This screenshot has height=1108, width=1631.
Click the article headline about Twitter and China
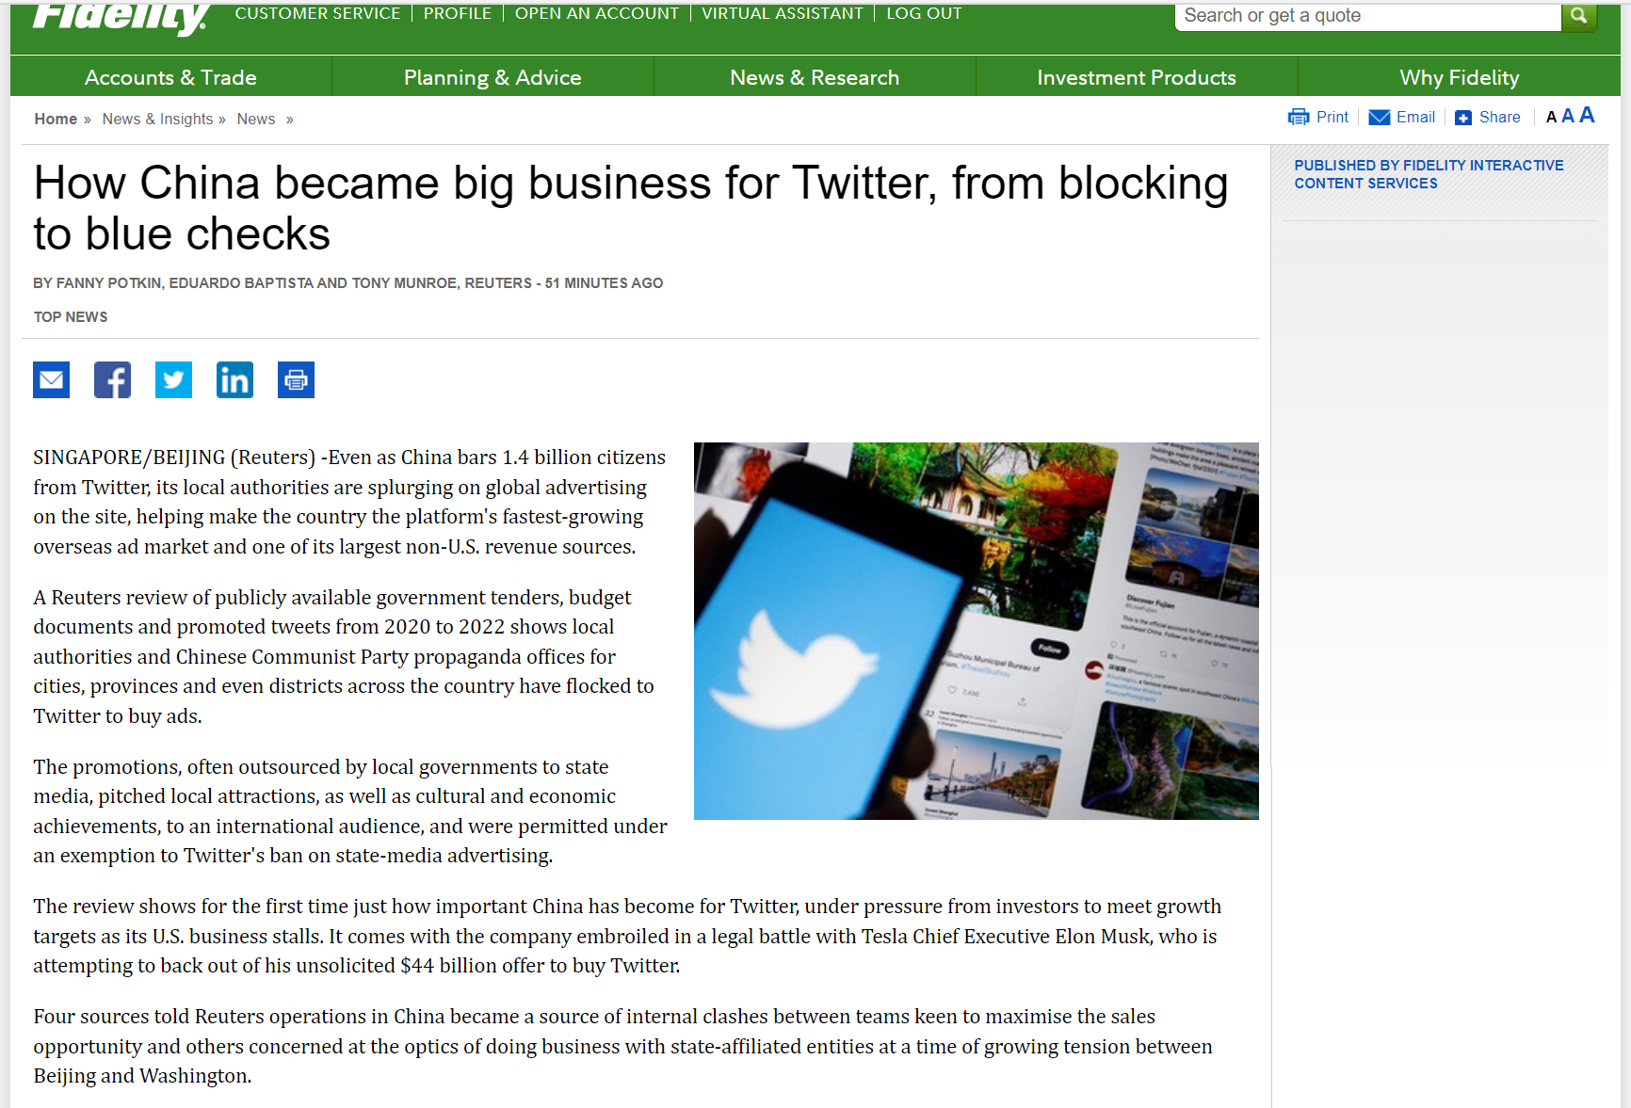click(631, 208)
